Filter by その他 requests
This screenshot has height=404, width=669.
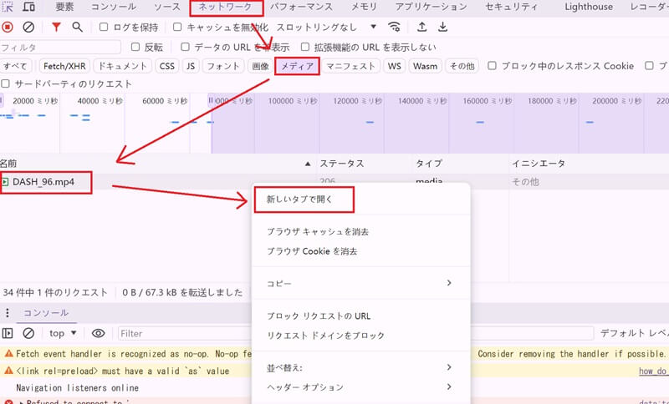point(462,66)
